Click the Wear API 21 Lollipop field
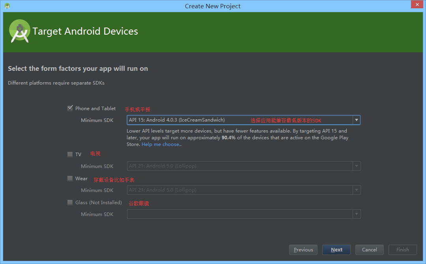Viewport: 426px width, 264px height. point(237,190)
